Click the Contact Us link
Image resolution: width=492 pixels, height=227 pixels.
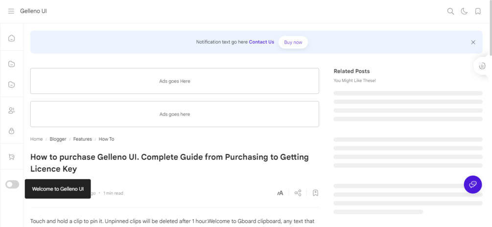coord(261,42)
